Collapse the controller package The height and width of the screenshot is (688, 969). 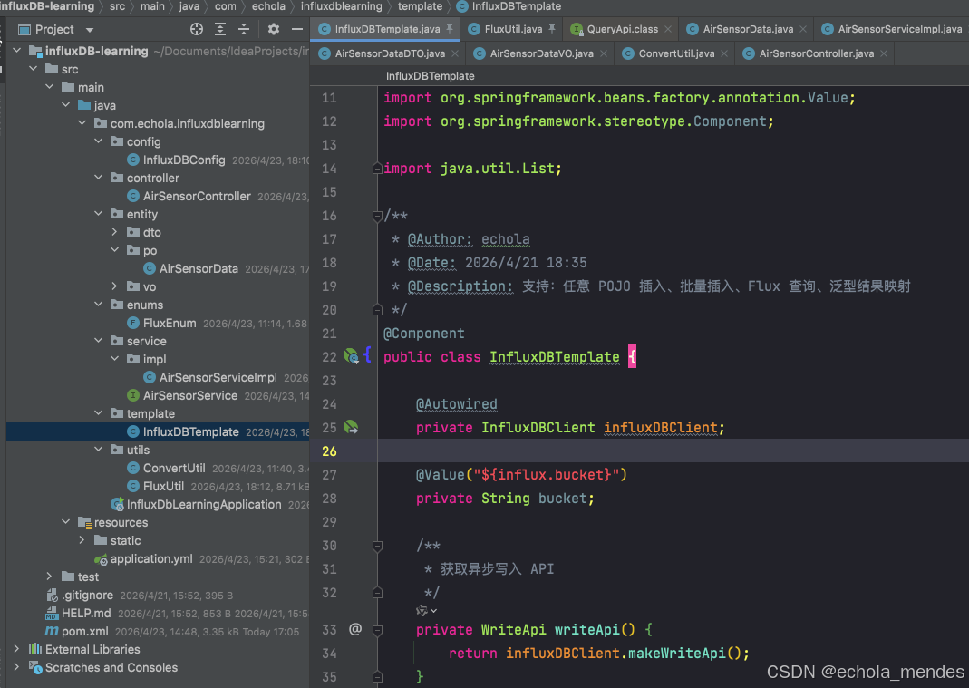coord(98,178)
